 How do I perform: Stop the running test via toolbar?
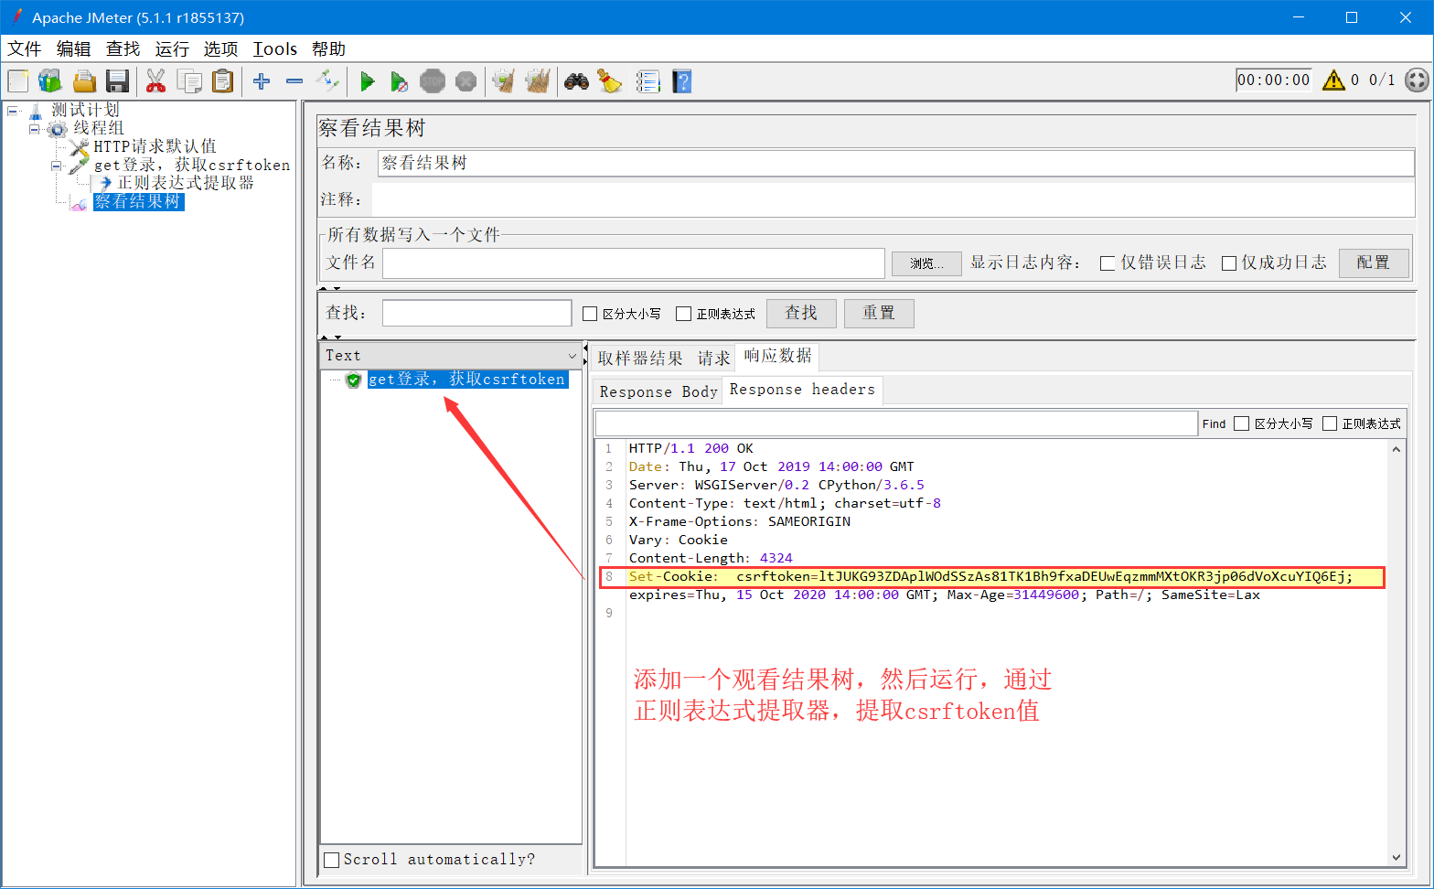[x=433, y=81]
